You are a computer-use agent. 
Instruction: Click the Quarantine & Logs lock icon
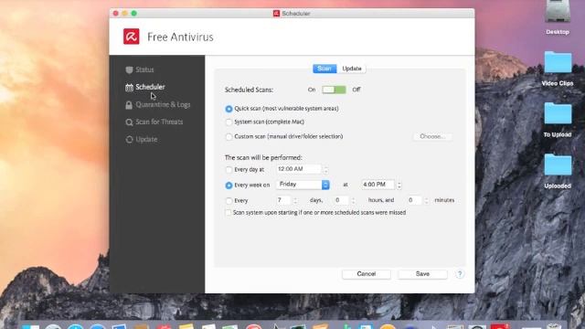(x=129, y=105)
